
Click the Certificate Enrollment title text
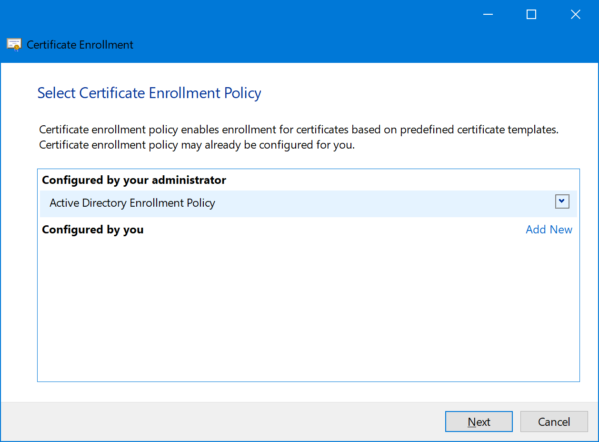(80, 44)
